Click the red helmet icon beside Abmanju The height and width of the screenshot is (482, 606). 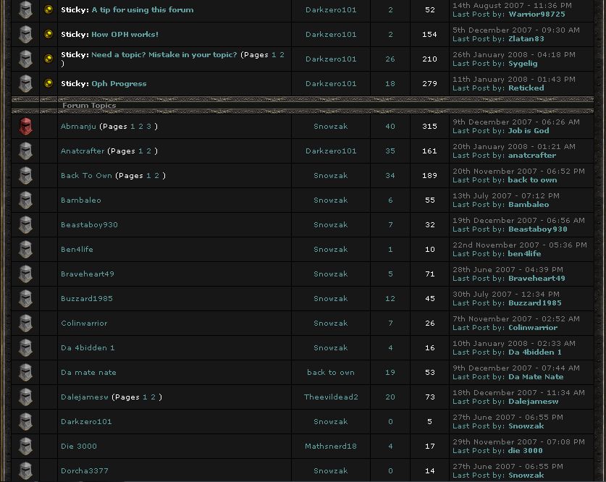click(25, 127)
